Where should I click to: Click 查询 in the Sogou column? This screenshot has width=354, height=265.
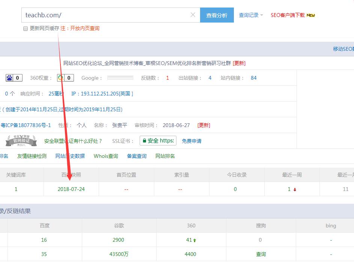click(x=261, y=254)
